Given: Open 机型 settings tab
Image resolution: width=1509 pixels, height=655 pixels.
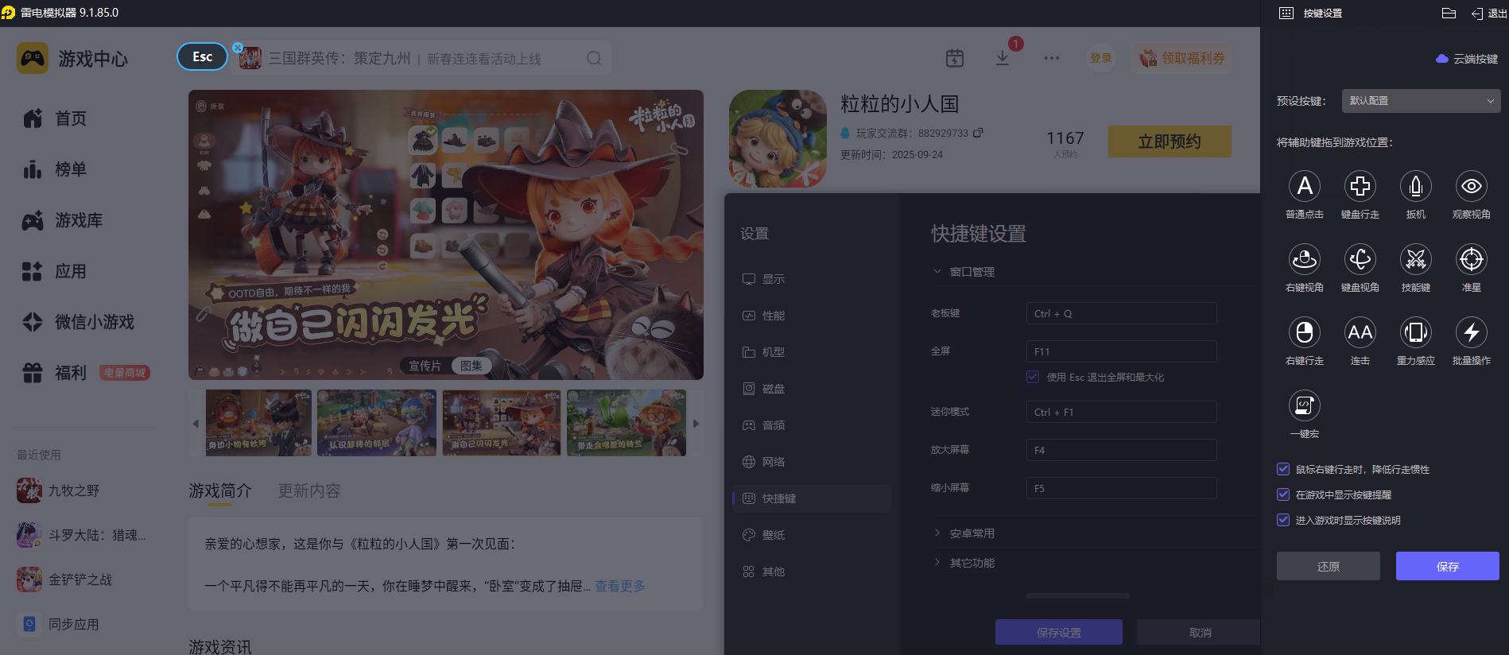Looking at the screenshot, I should (x=812, y=352).
